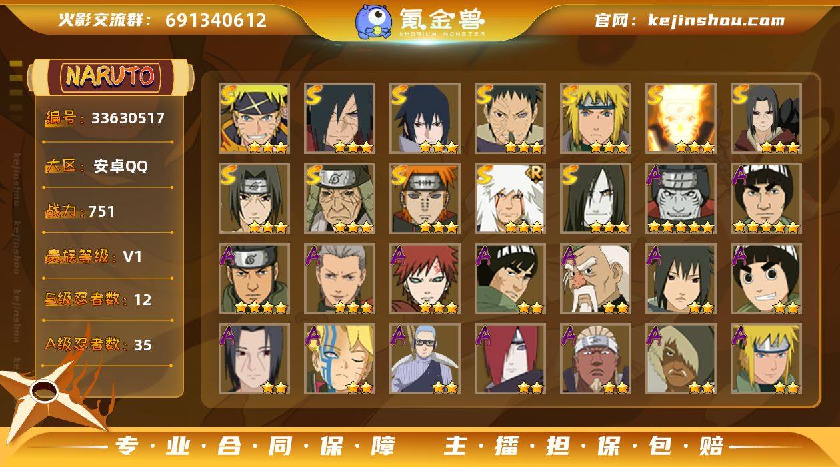Open the red-haired Nagato portrait
The height and width of the screenshot is (467, 840).
pos(510,358)
